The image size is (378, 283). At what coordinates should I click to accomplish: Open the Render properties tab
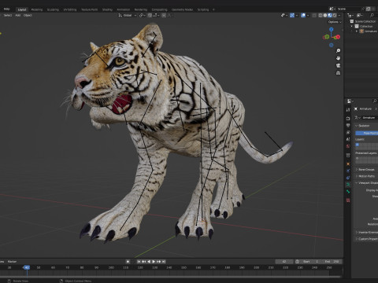tap(348, 119)
